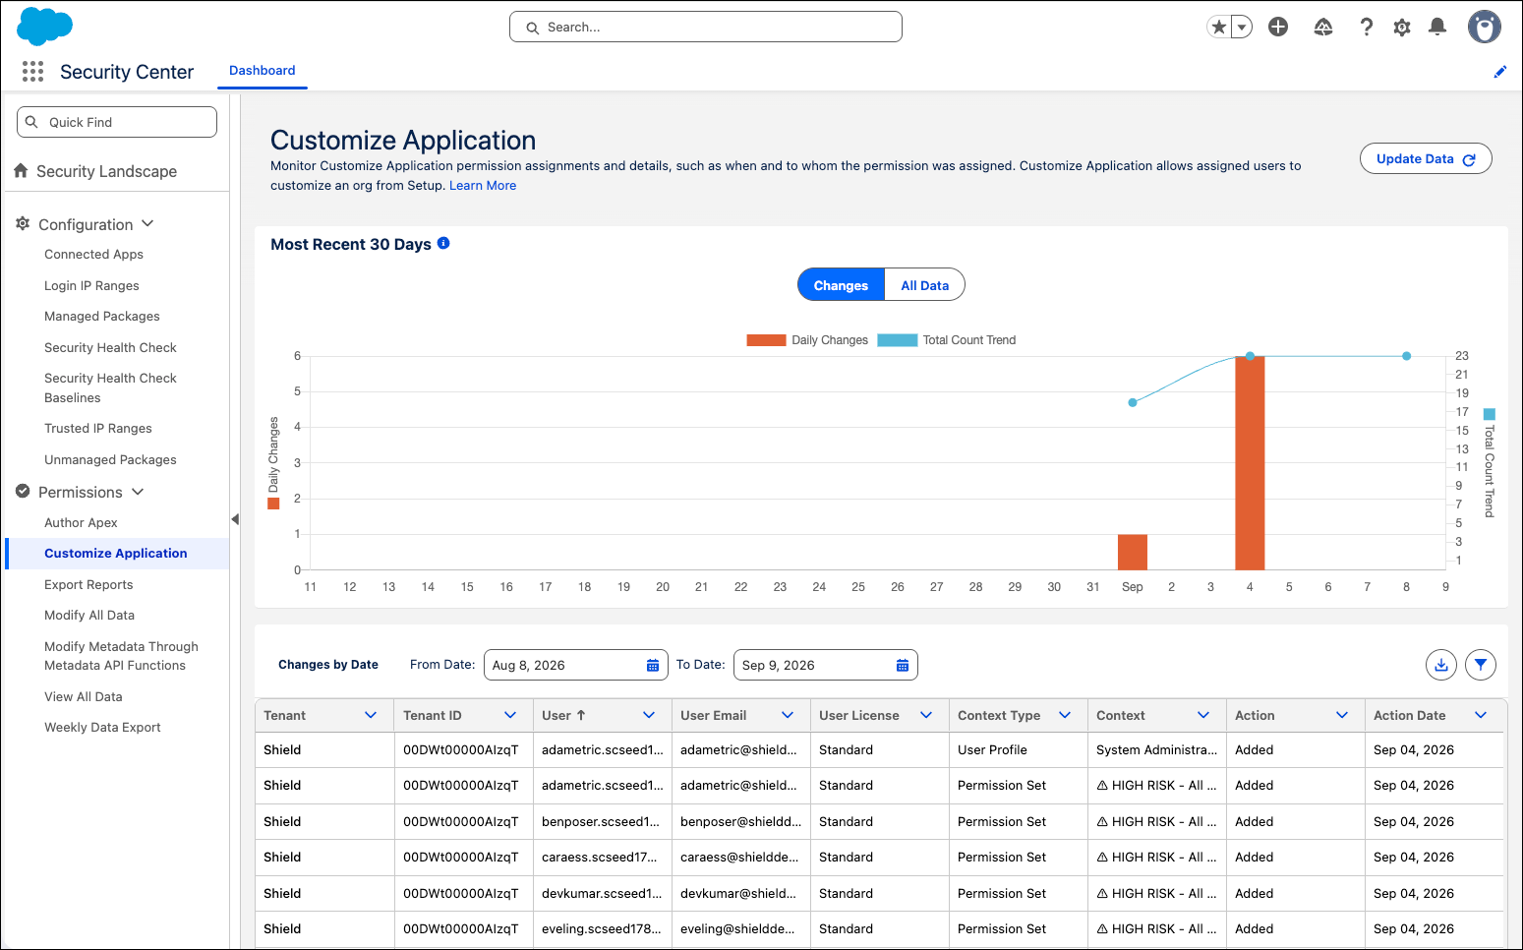
Task: Collapse the Permissions section
Action: click(138, 492)
